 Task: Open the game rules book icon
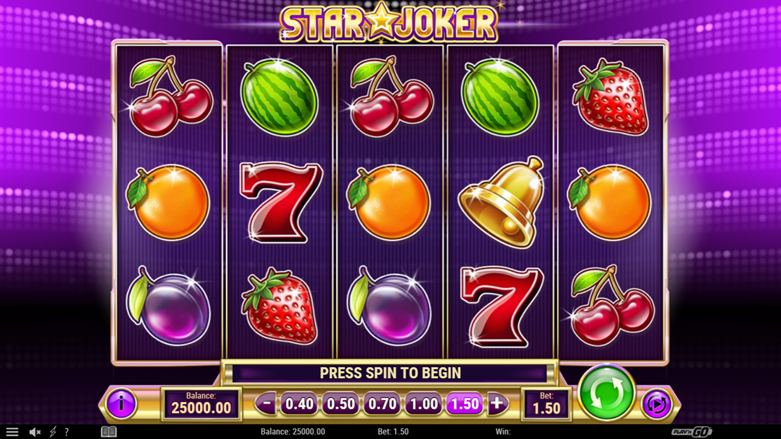pyautogui.click(x=109, y=432)
